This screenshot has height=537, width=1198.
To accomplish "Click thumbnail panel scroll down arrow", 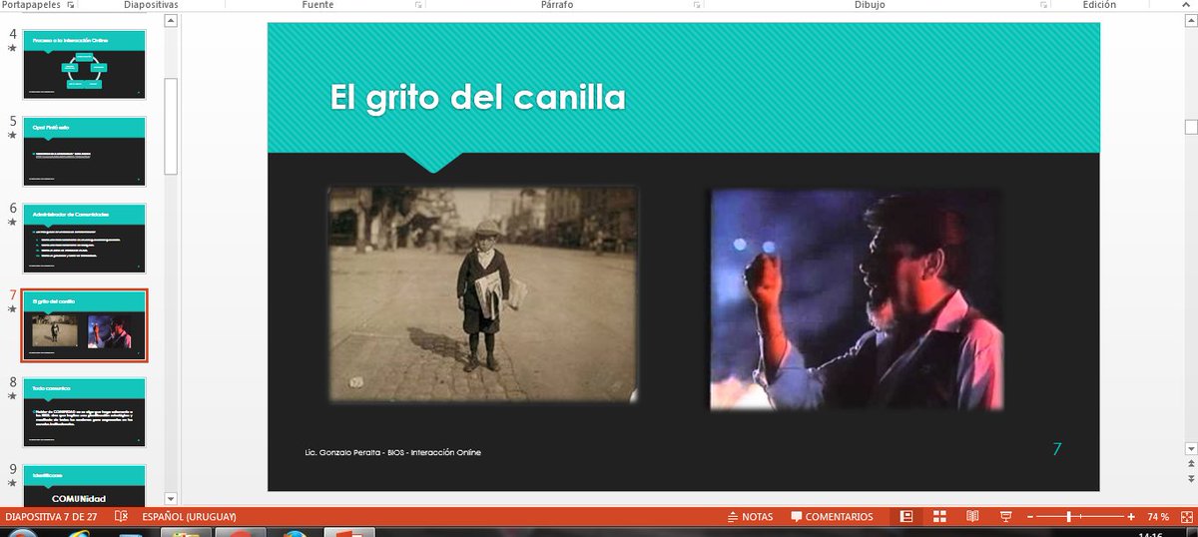I will [170, 498].
